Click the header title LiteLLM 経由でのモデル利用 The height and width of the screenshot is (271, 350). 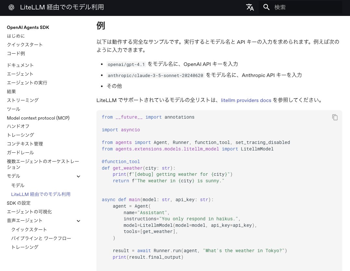[x=62, y=7]
